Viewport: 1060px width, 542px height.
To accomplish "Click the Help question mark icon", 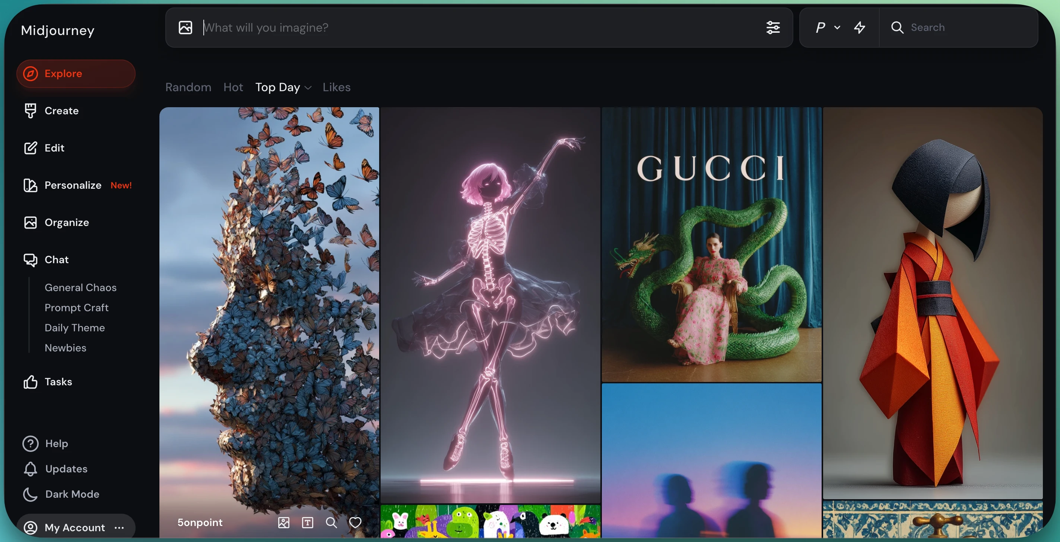I will 31,444.
